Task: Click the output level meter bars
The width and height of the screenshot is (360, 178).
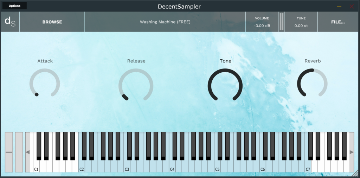Action: (x=282, y=22)
